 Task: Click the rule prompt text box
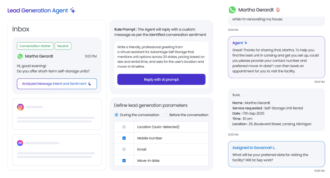pos(161,57)
